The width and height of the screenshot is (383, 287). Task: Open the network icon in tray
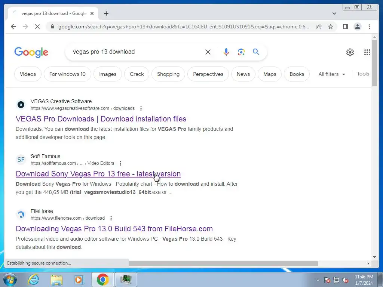tap(336, 280)
